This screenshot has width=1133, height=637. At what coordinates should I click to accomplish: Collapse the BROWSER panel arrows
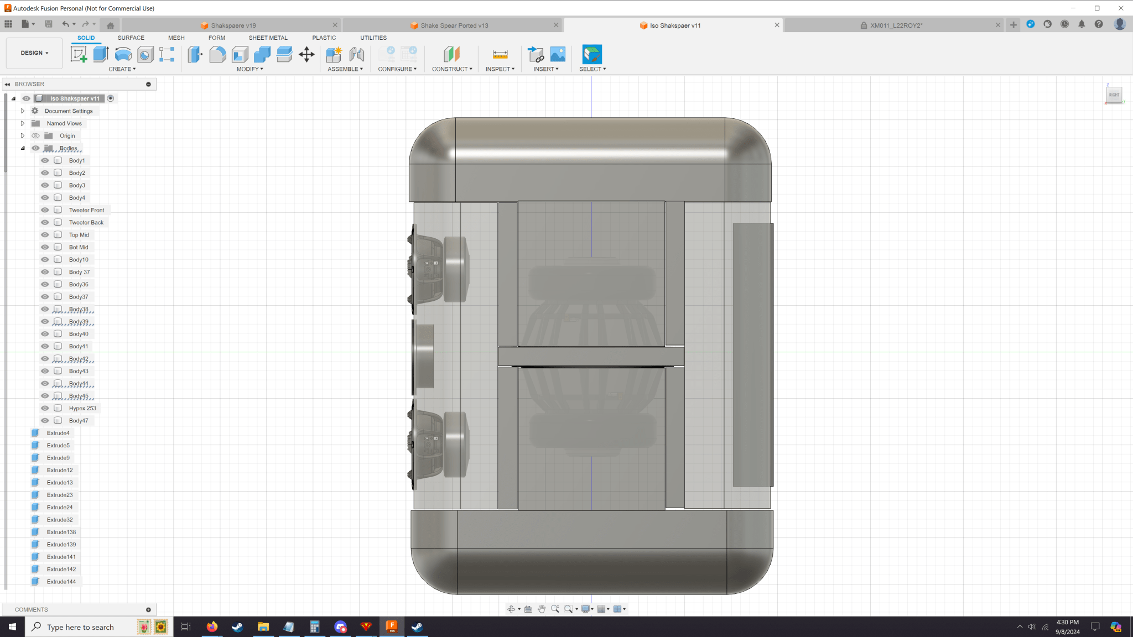pos(8,84)
